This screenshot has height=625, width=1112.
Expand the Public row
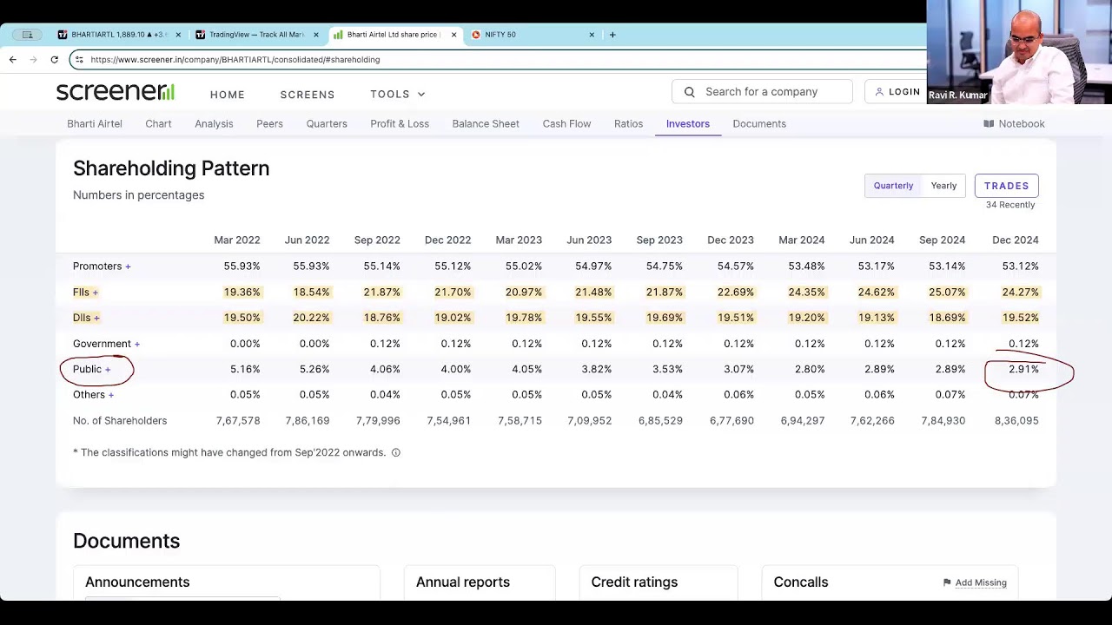91,370
